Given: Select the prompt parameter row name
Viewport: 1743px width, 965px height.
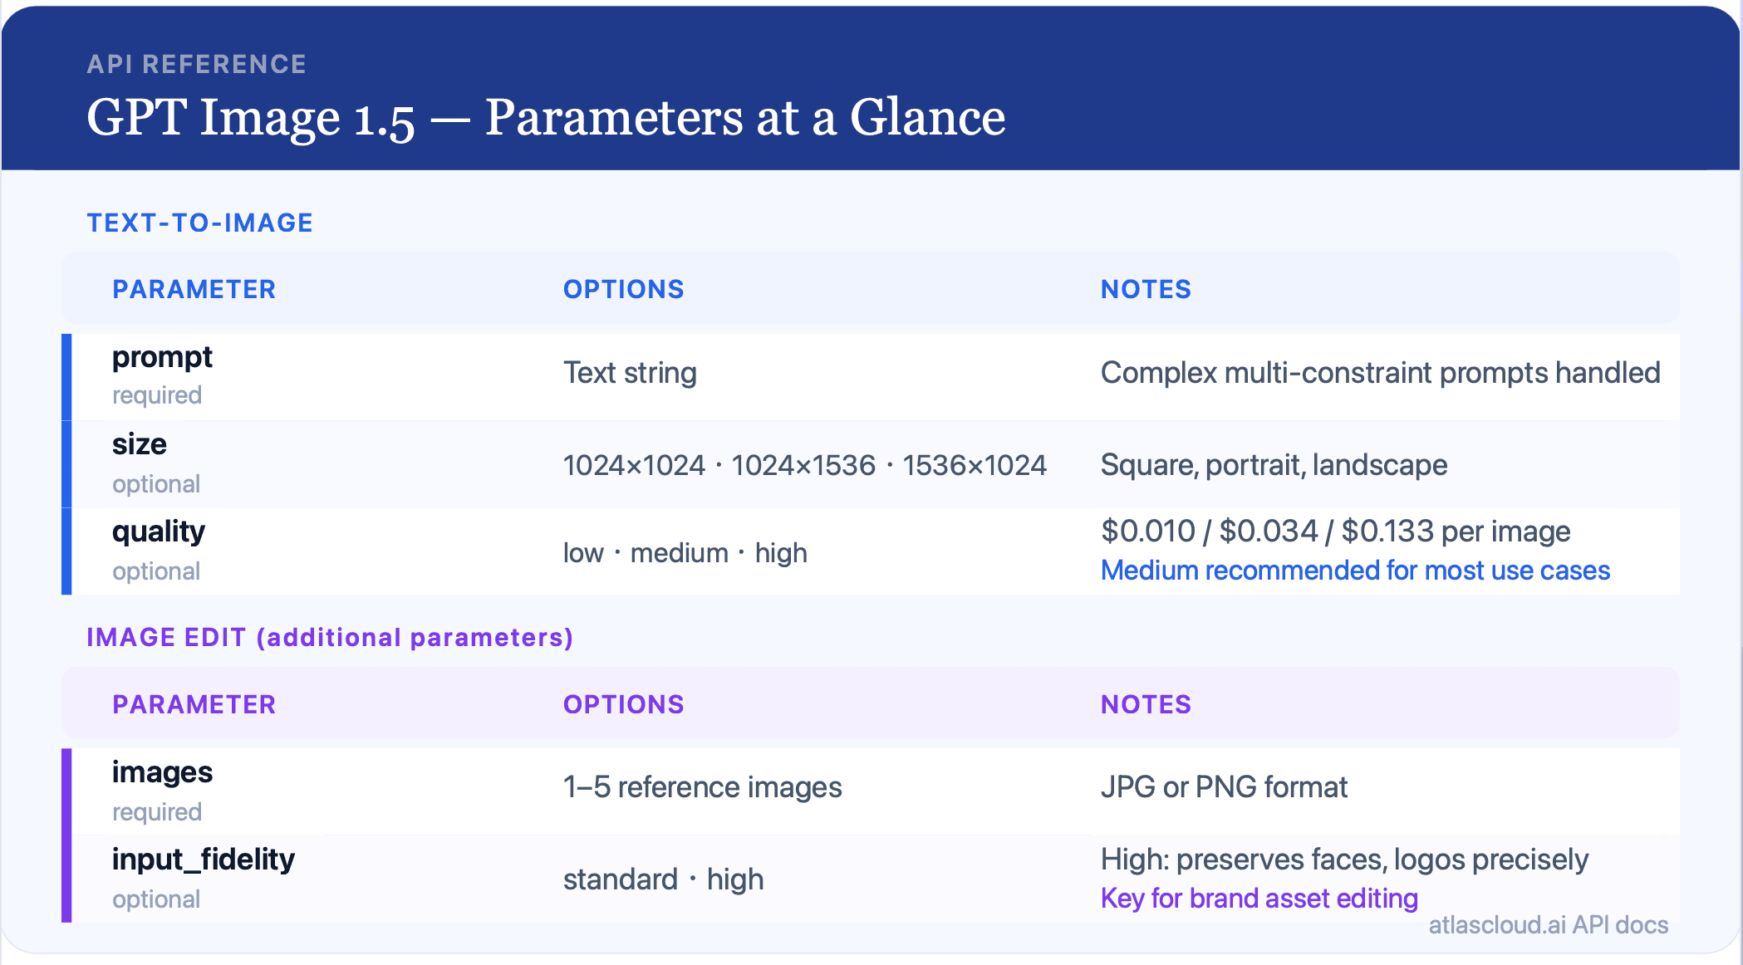Looking at the screenshot, I should click(162, 357).
